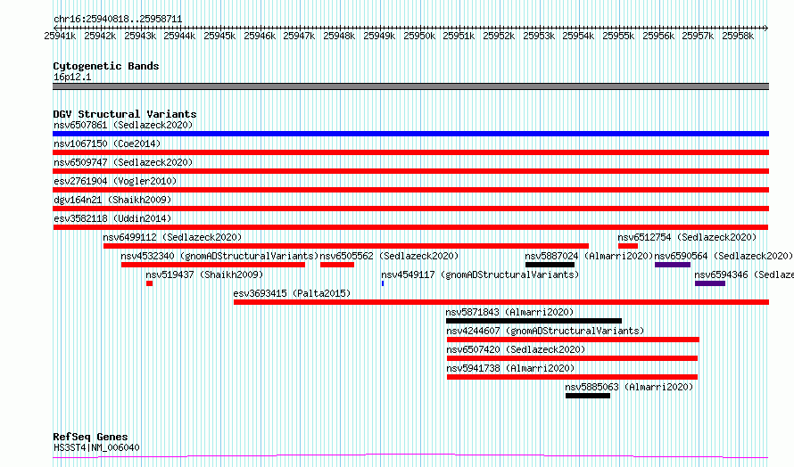Click nsv5871843 (Almarri2020) label

pos(509,312)
